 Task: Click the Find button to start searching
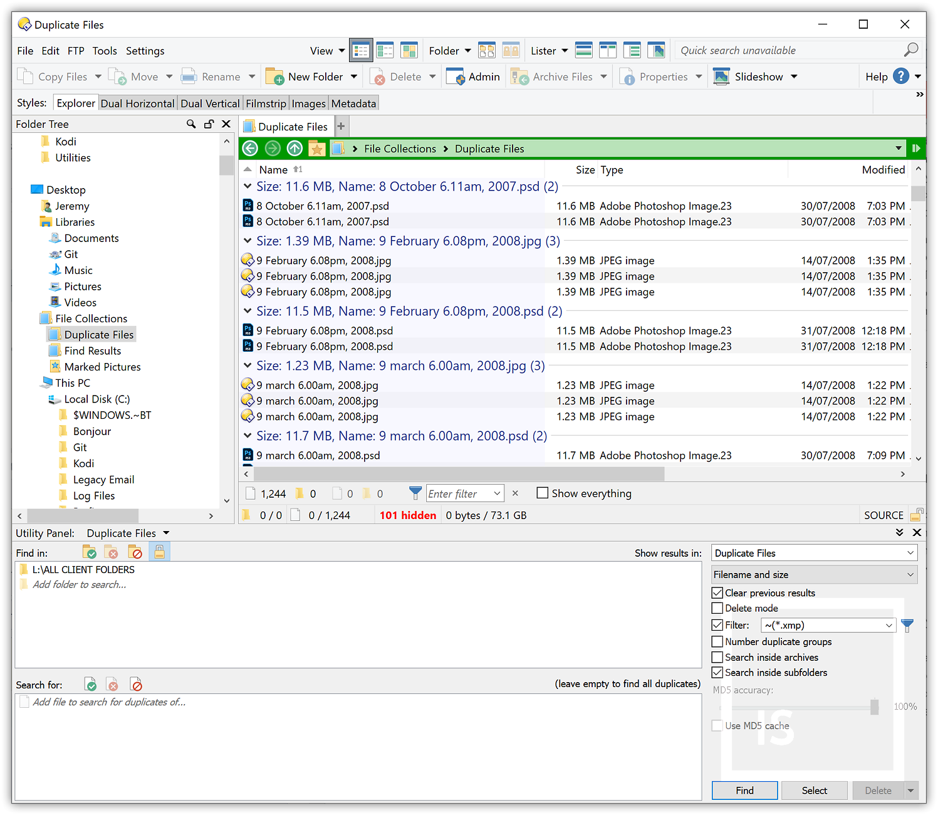744,790
